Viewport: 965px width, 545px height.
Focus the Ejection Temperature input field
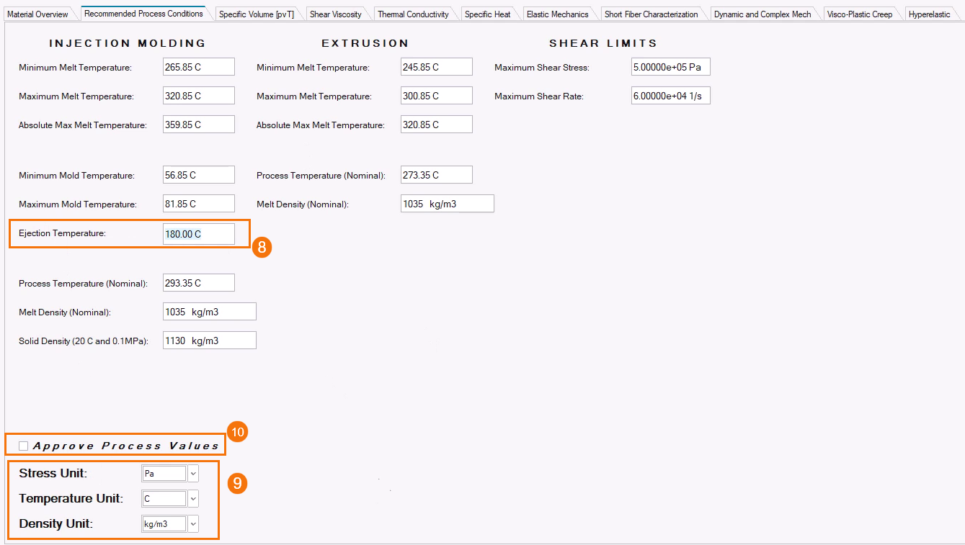coord(199,234)
